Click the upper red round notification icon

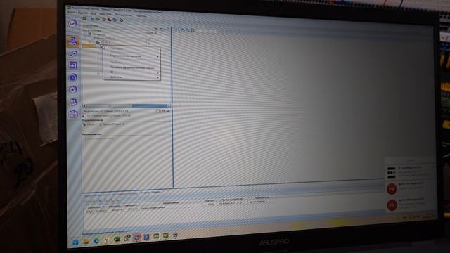(x=392, y=189)
